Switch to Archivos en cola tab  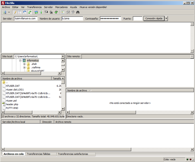coord(13,154)
